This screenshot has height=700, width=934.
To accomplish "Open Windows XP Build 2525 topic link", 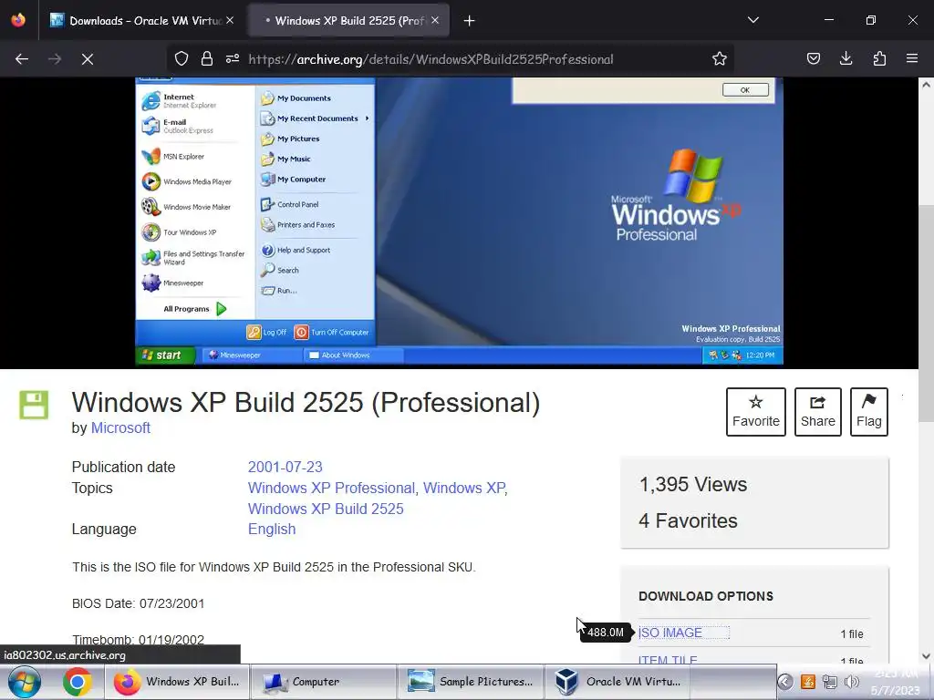I will click(326, 509).
